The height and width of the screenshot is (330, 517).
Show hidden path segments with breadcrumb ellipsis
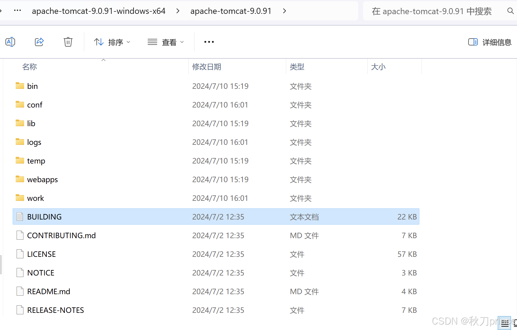17,11
